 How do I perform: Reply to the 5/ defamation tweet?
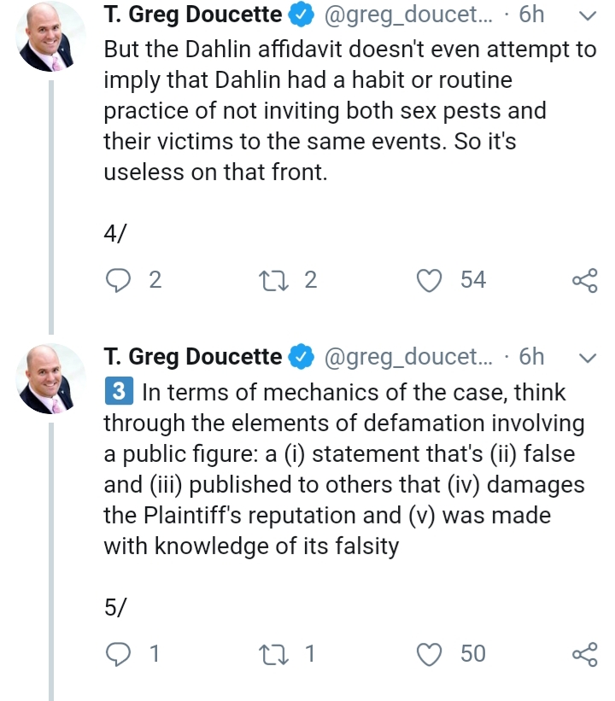(x=118, y=655)
